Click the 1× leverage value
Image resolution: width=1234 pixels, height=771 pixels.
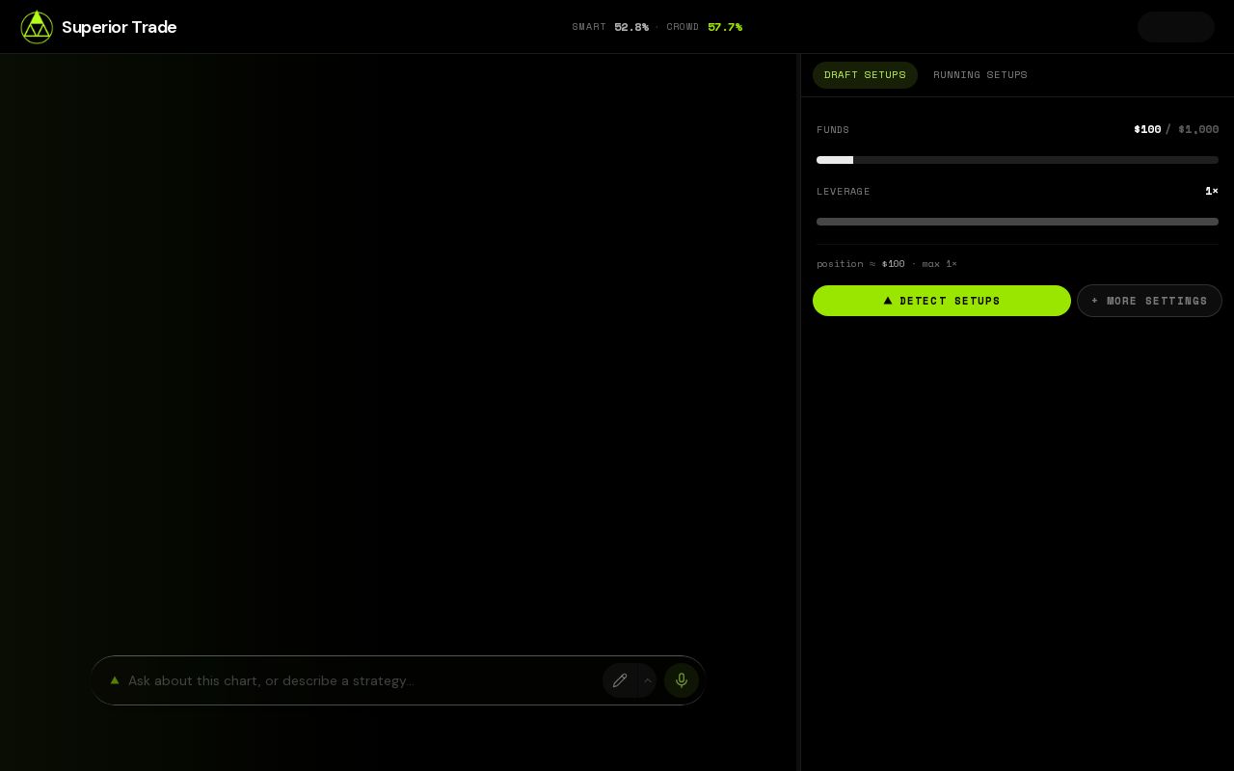pos(1212,191)
